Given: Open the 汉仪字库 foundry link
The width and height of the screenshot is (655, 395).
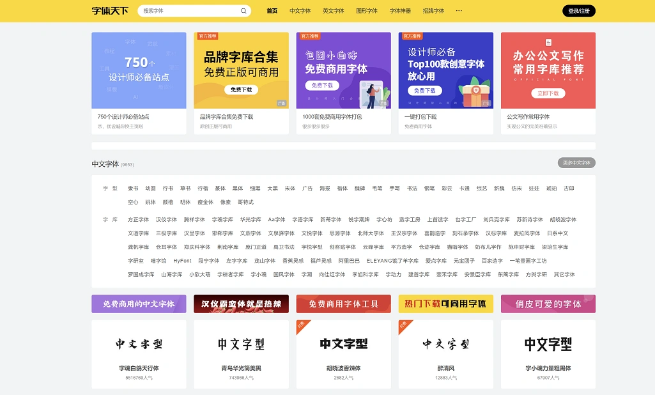Looking at the screenshot, I should (168, 219).
